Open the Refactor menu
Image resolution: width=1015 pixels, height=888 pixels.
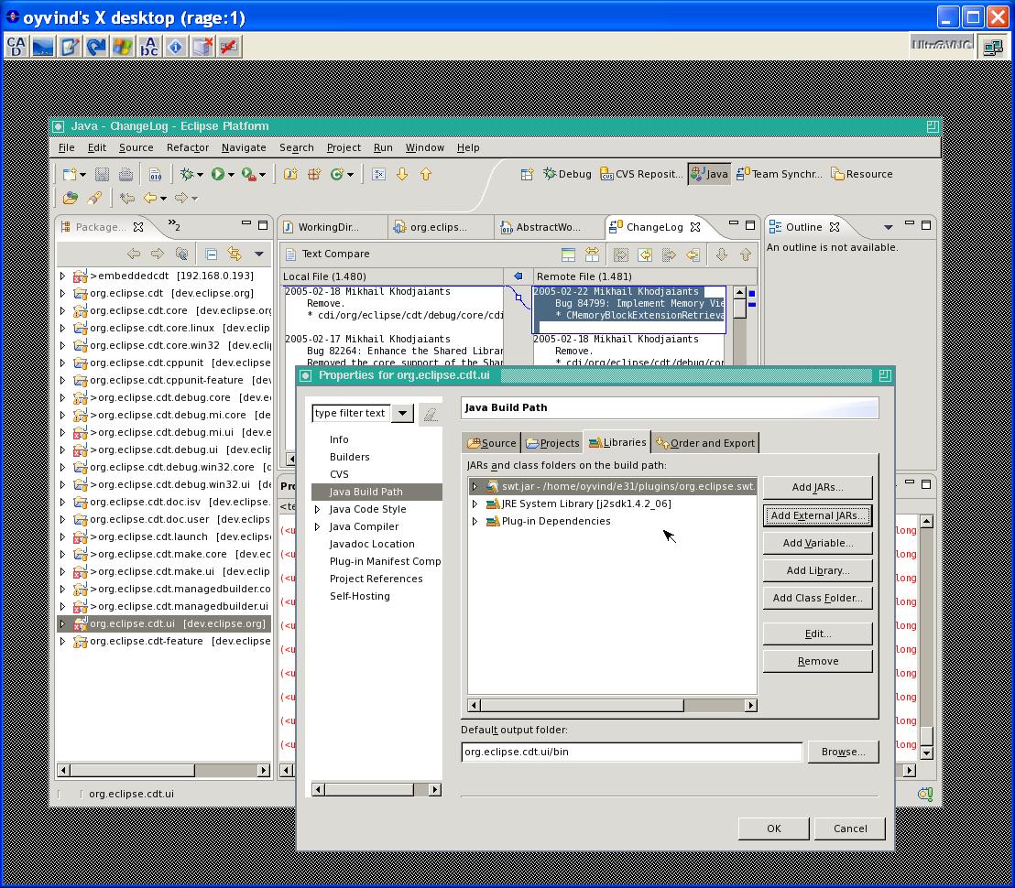tap(188, 147)
